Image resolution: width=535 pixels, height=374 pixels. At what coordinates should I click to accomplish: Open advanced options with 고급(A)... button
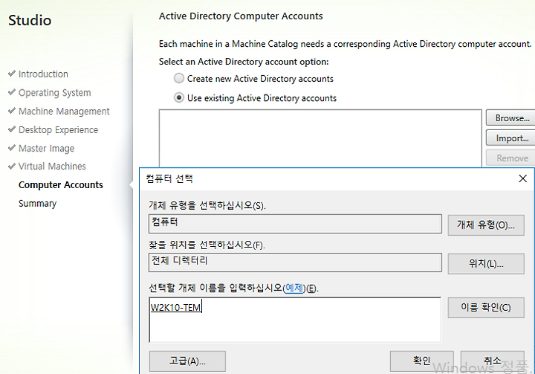point(187,361)
